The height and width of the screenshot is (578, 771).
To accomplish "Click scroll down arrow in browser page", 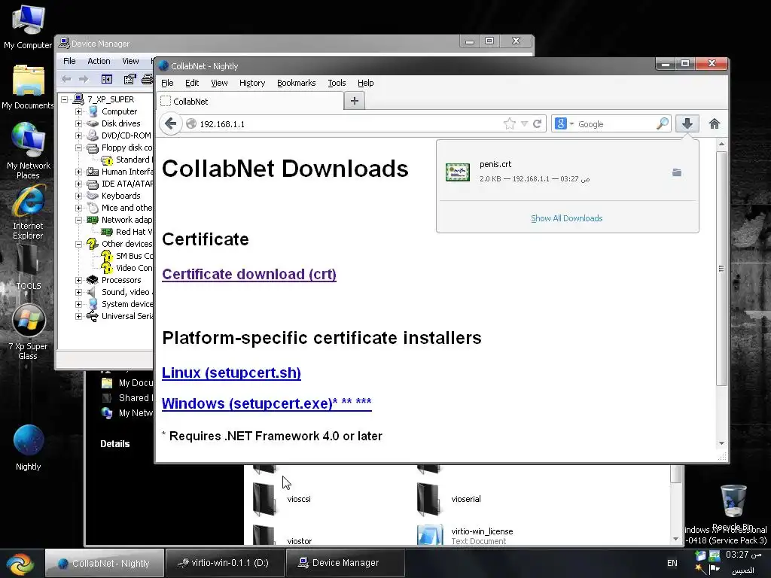I will click(x=721, y=443).
